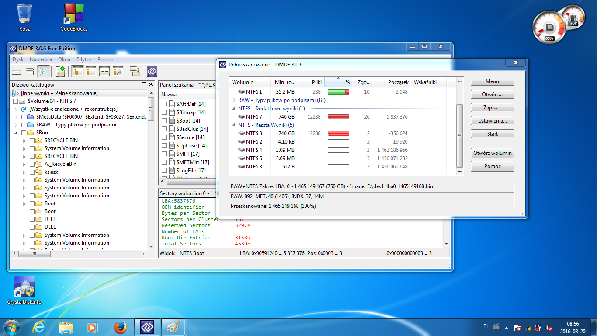
Task: Click the reconstruction refresh icon in the directory tree
Action: pos(23,109)
